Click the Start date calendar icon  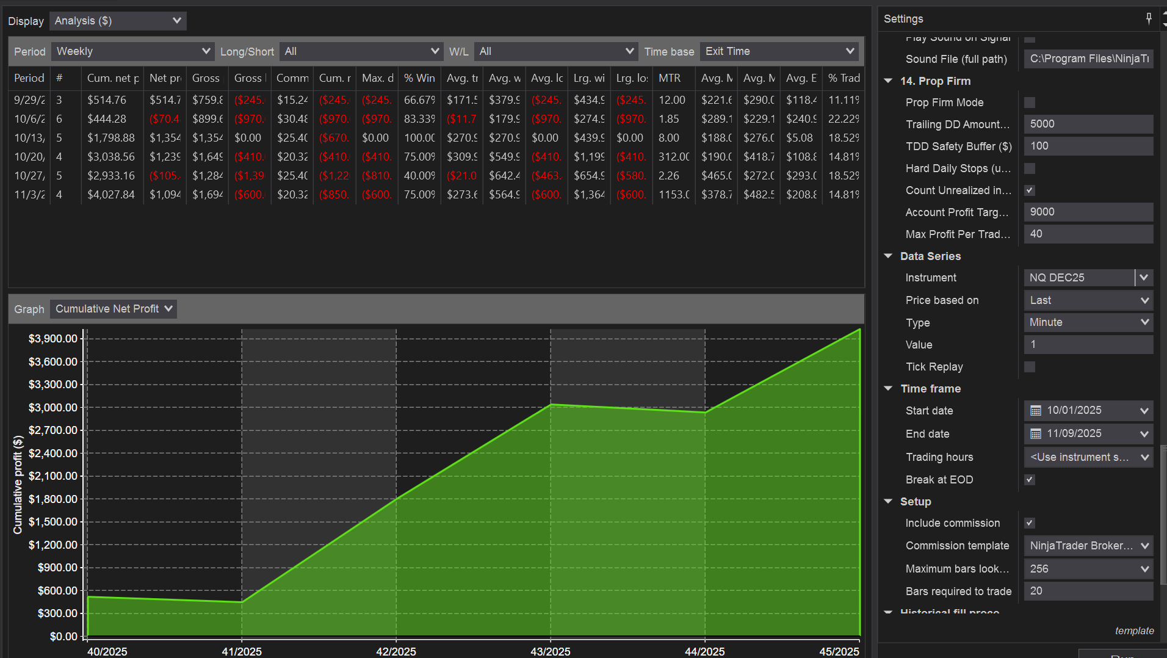pyautogui.click(x=1036, y=411)
